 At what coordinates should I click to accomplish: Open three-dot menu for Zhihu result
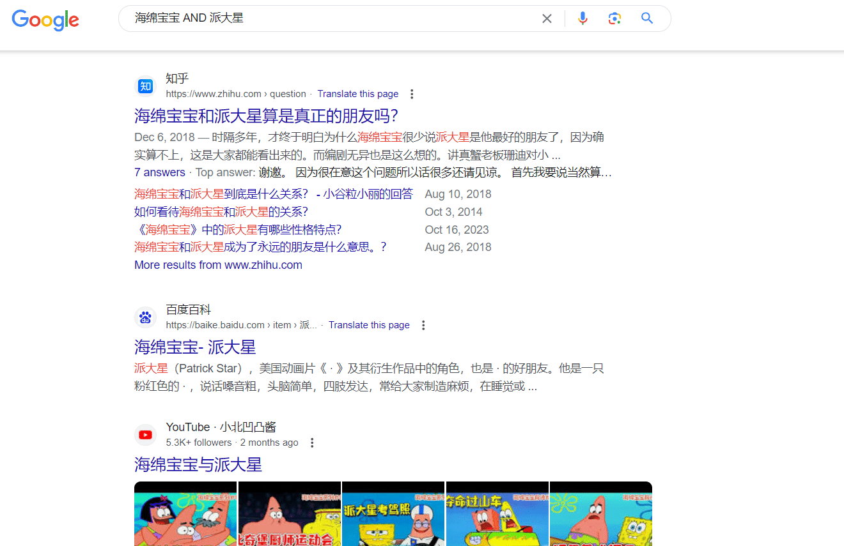click(x=412, y=94)
